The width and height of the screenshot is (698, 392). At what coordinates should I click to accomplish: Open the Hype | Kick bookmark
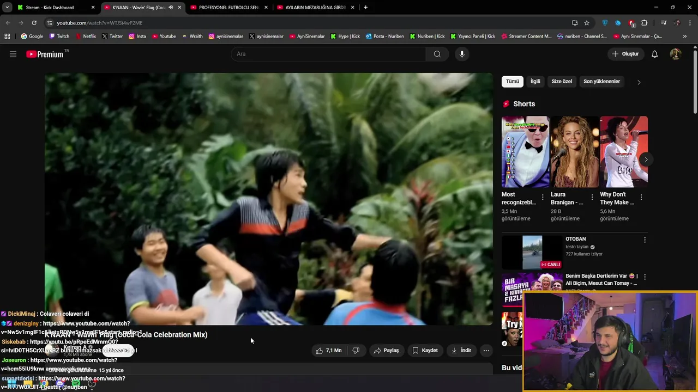(345, 36)
